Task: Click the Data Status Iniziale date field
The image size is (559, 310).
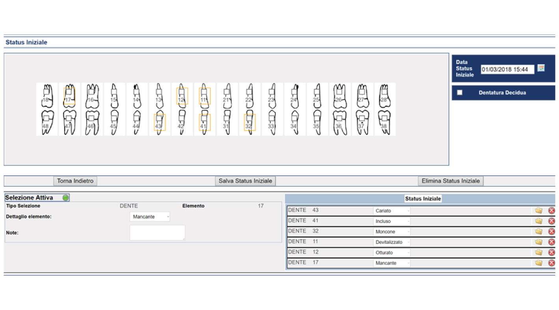Action: click(x=507, y=69)
